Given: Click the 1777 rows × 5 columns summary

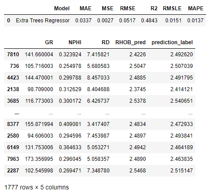Looking at the screenshot, I should (x=37, y=187).
